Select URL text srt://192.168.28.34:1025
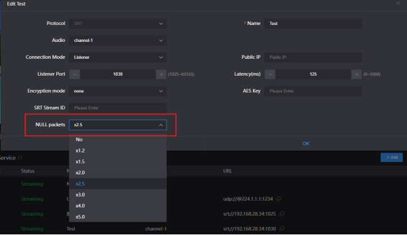The width and height of the screenshot is (407, 235). coord(249,214)
